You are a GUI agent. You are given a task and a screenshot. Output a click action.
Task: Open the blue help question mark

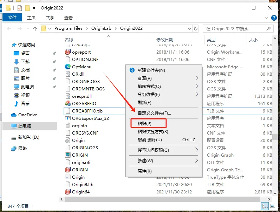point(274,18)
